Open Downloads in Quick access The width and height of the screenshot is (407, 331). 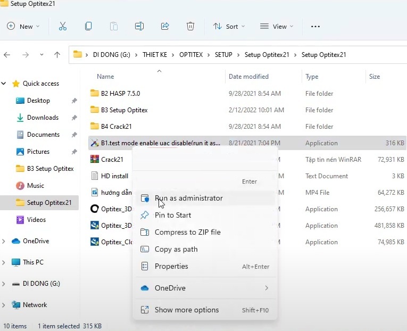tap(43, 118)
